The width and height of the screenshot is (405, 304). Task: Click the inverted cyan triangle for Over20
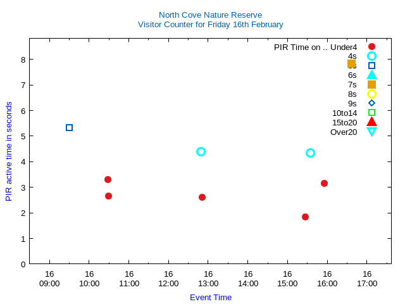click(371, 132)
